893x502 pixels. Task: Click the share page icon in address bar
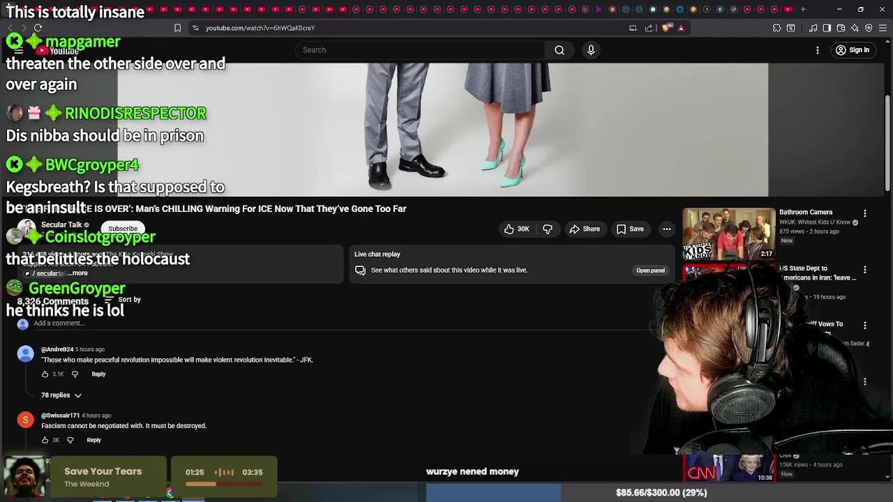[649, 28]
